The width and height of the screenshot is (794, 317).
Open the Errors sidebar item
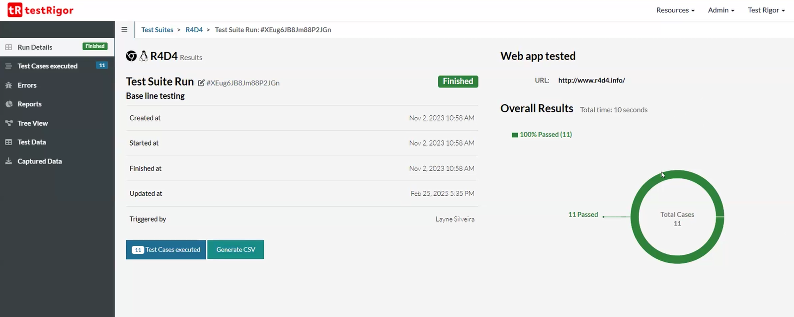[x=57, y=85]
